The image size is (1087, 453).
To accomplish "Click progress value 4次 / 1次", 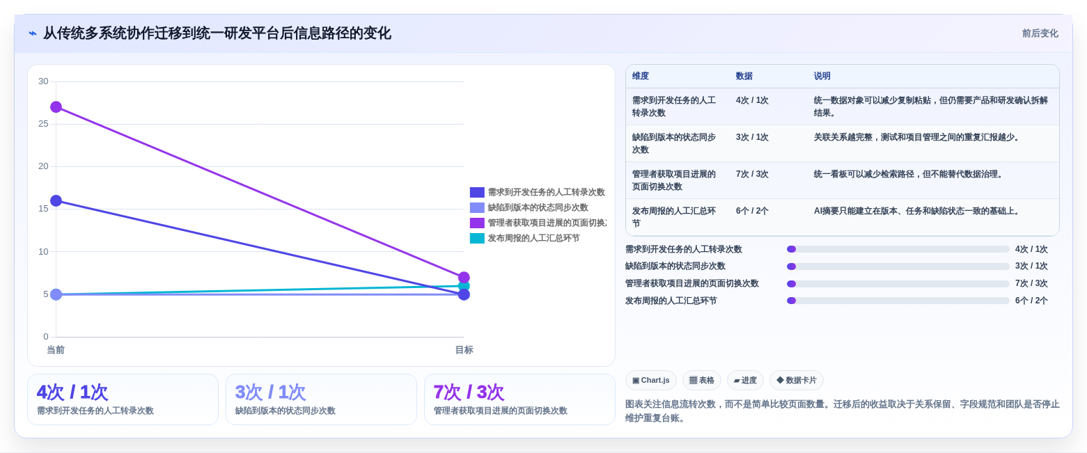I will coord(1031,249).
